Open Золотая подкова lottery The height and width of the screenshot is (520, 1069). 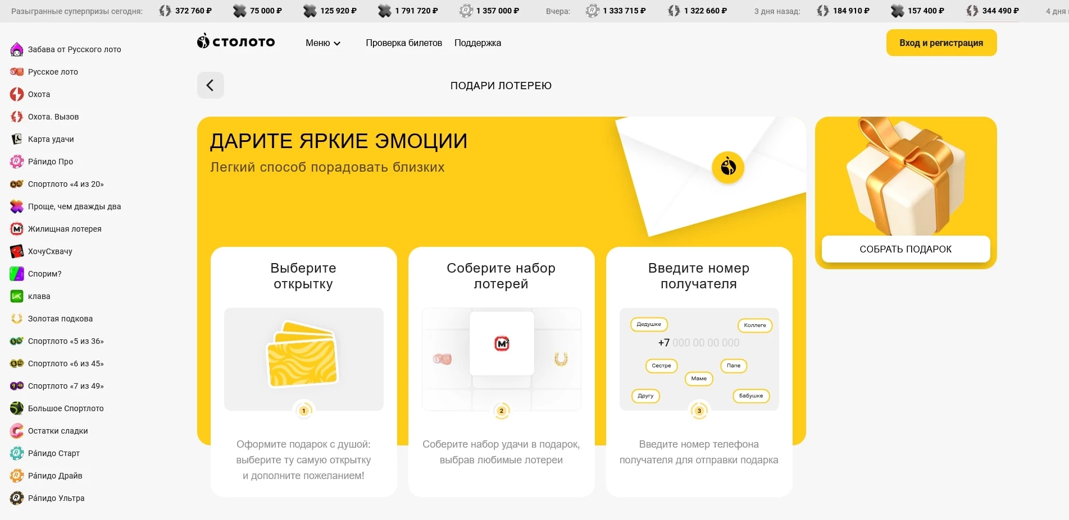point(60,319)
